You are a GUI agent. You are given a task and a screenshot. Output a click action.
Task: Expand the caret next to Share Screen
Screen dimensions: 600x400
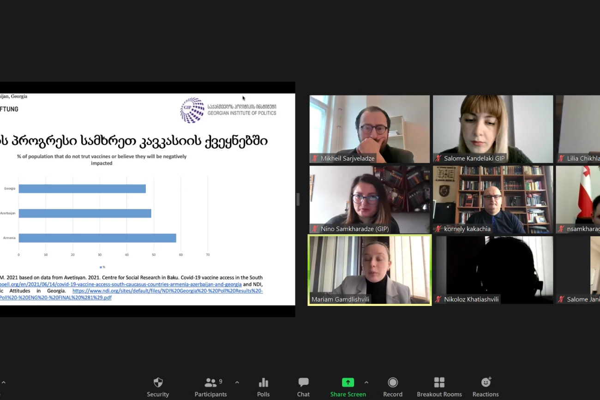(x=366, y=382)
